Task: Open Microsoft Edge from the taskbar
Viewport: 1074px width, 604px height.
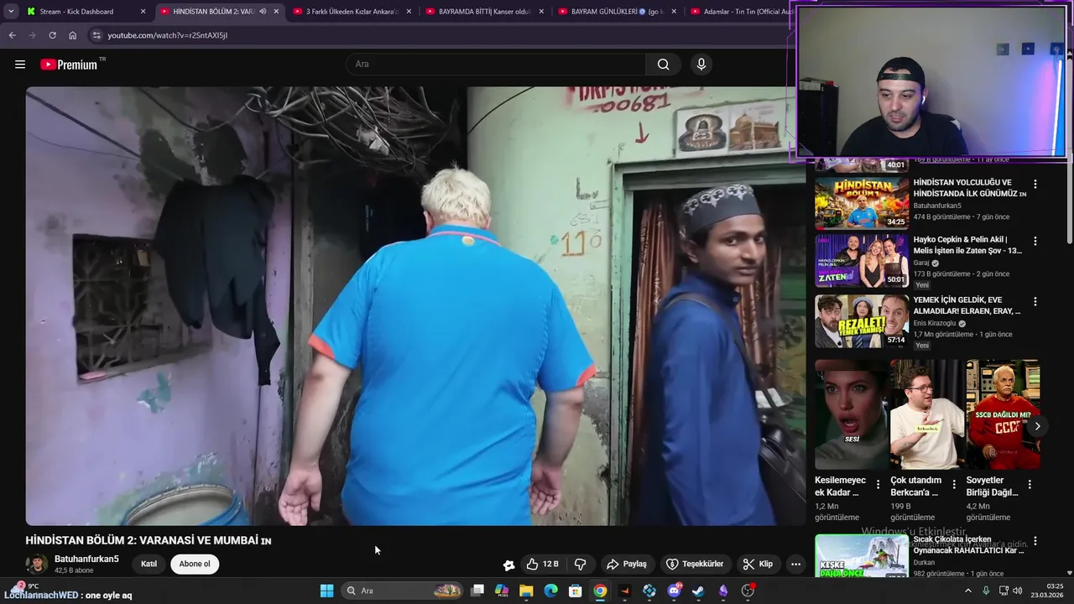Action: 550,591
